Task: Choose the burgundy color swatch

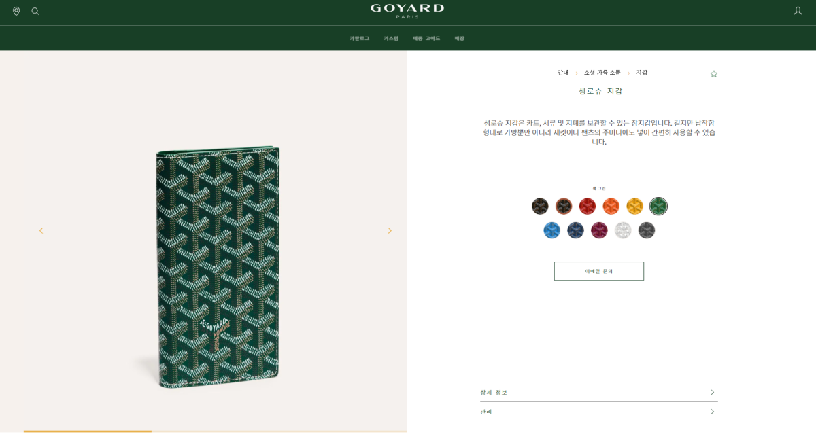Action: [x=599, y=230]
